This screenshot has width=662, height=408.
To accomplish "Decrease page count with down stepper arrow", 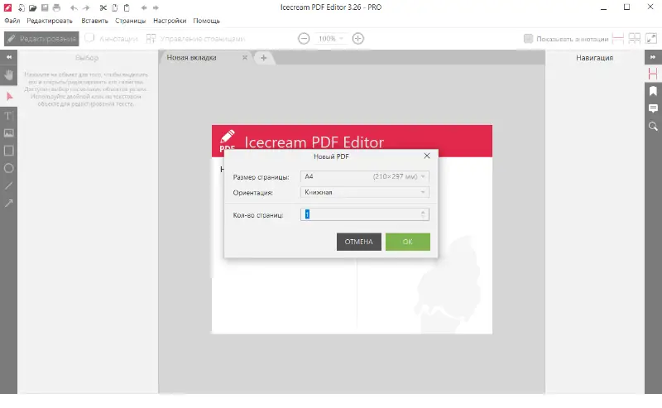I will tap(423, 217).
